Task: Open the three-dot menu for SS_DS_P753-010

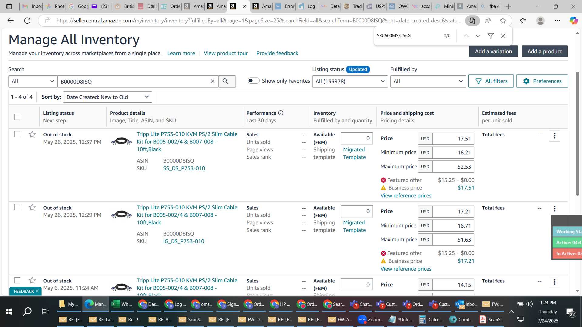Action: click(x=554, y=136)
